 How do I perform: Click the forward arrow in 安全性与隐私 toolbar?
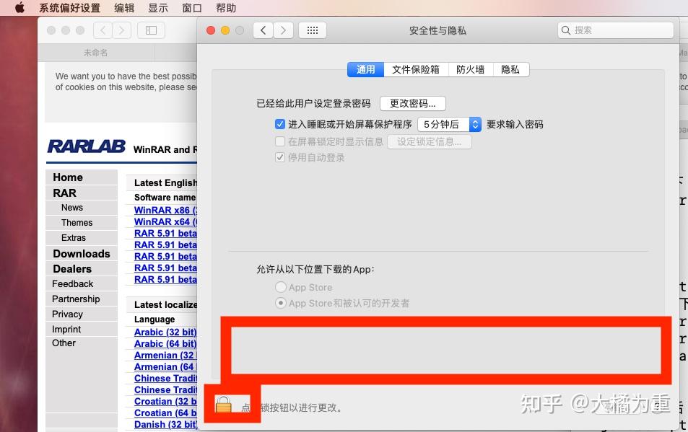pos(283,30)
